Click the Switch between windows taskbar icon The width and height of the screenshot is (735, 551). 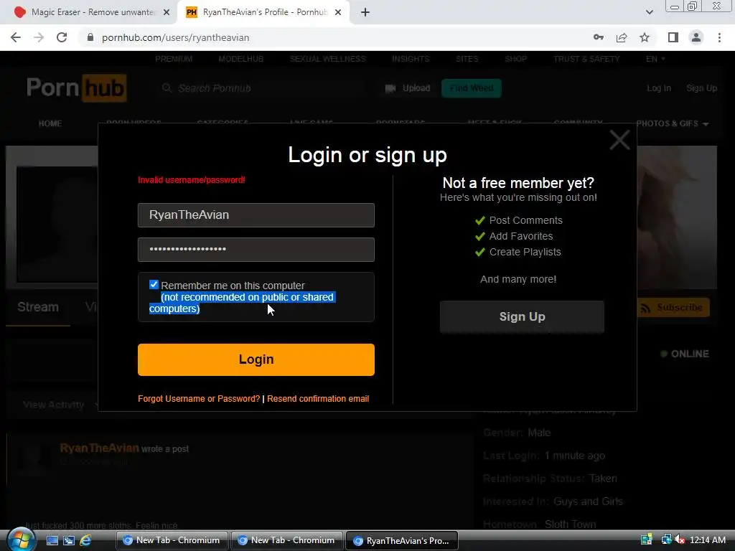(69, 540)
